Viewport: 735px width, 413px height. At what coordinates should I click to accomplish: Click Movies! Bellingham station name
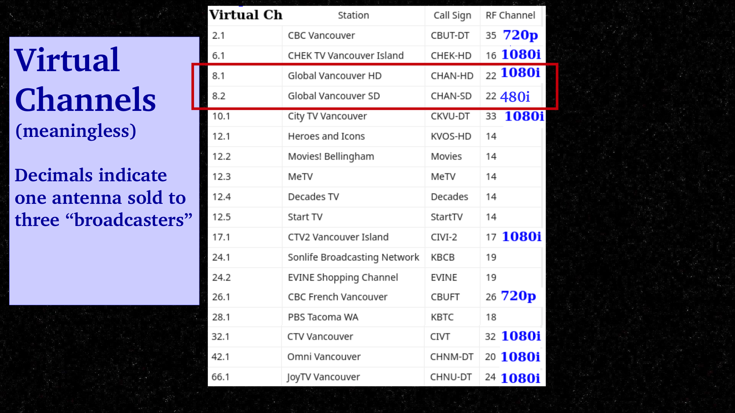click(x=331, y=156)
